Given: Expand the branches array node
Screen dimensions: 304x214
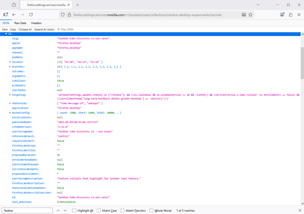Looking at the screenshot, I should (10, 67).
